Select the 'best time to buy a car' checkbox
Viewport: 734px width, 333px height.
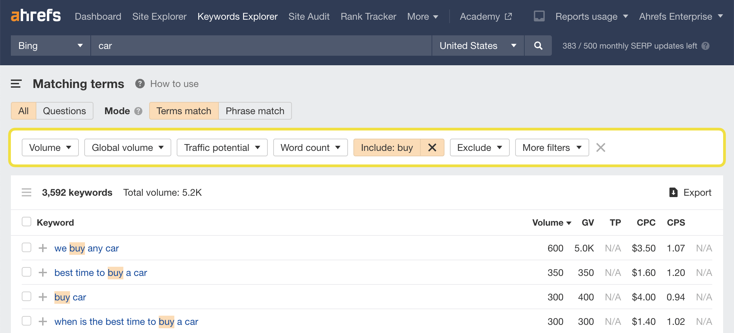(x=27, y=272)
